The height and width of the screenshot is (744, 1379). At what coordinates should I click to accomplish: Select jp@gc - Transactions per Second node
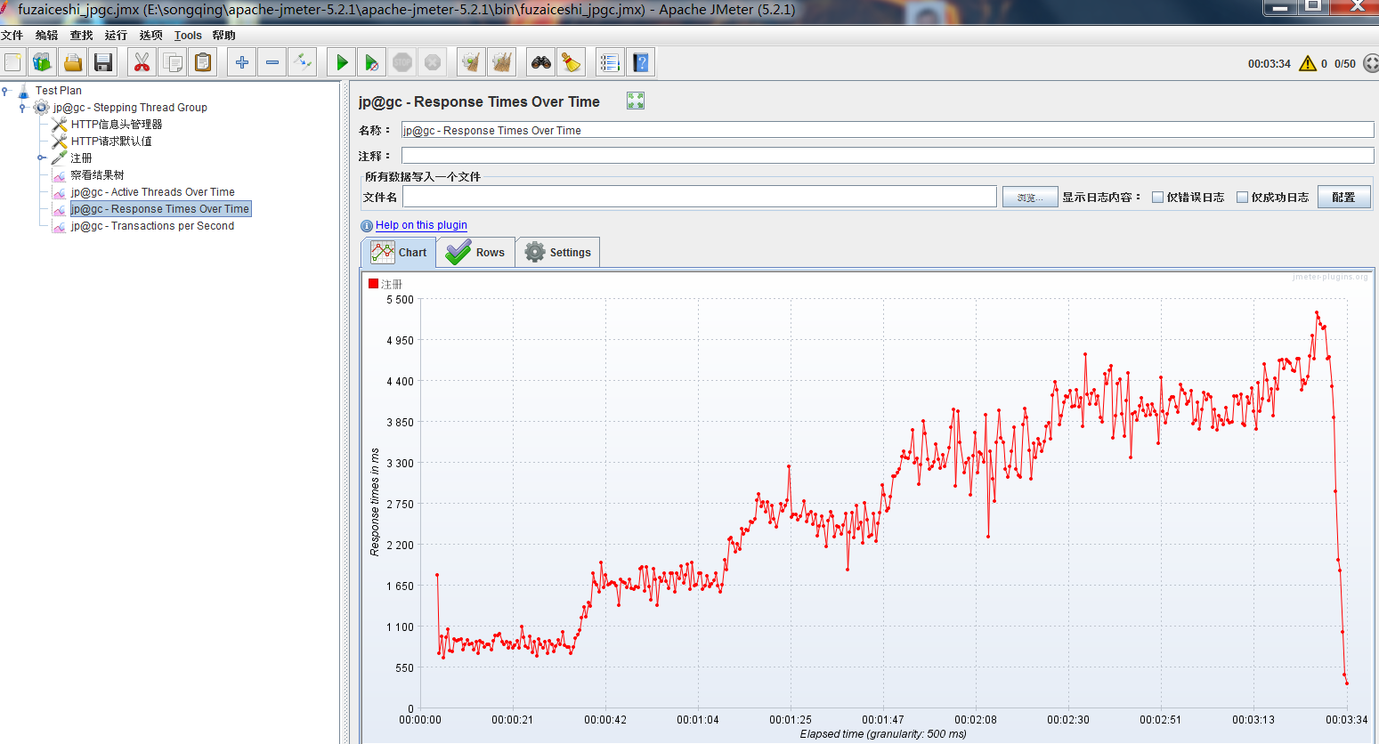pyautogui.click(x=152, y=226)
